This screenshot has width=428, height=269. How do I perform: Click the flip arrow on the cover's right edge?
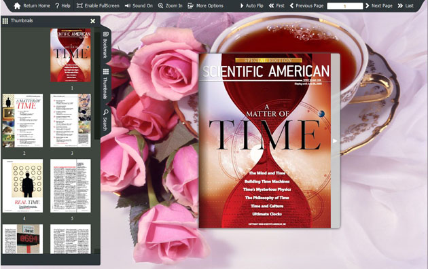pyautogui.click(x=335, y=141)
